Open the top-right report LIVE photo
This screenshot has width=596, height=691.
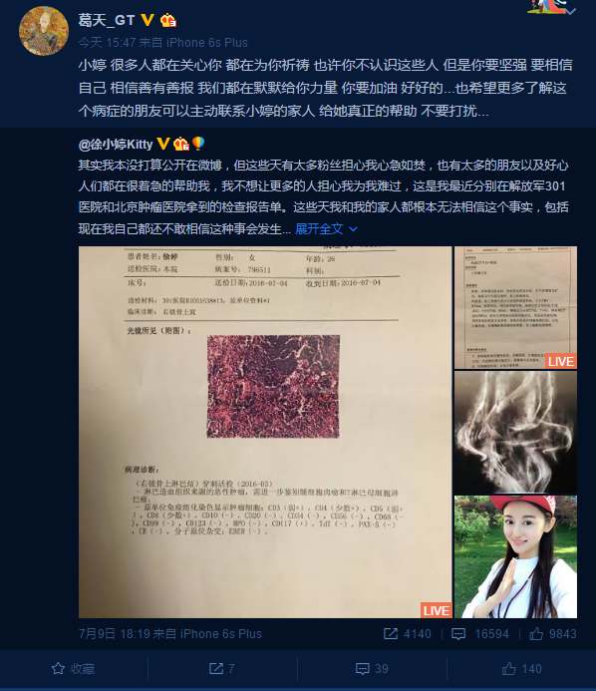[515, 307]
